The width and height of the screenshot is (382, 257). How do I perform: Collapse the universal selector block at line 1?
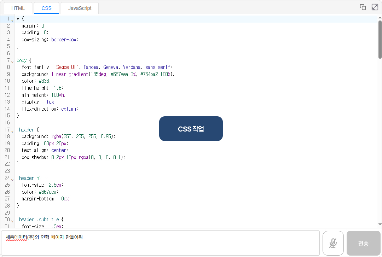(x=12, y=20)
